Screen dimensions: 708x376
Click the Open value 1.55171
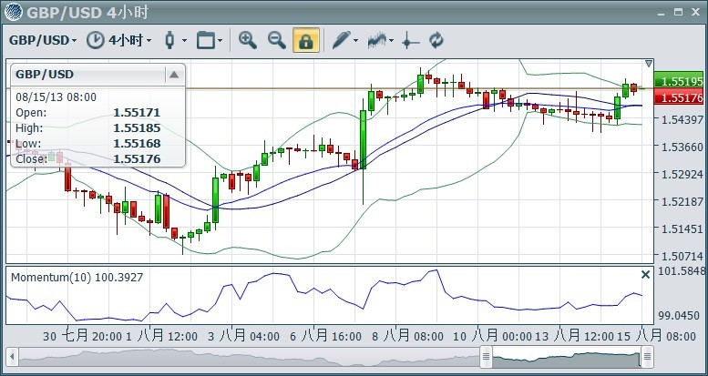[137, 113]
